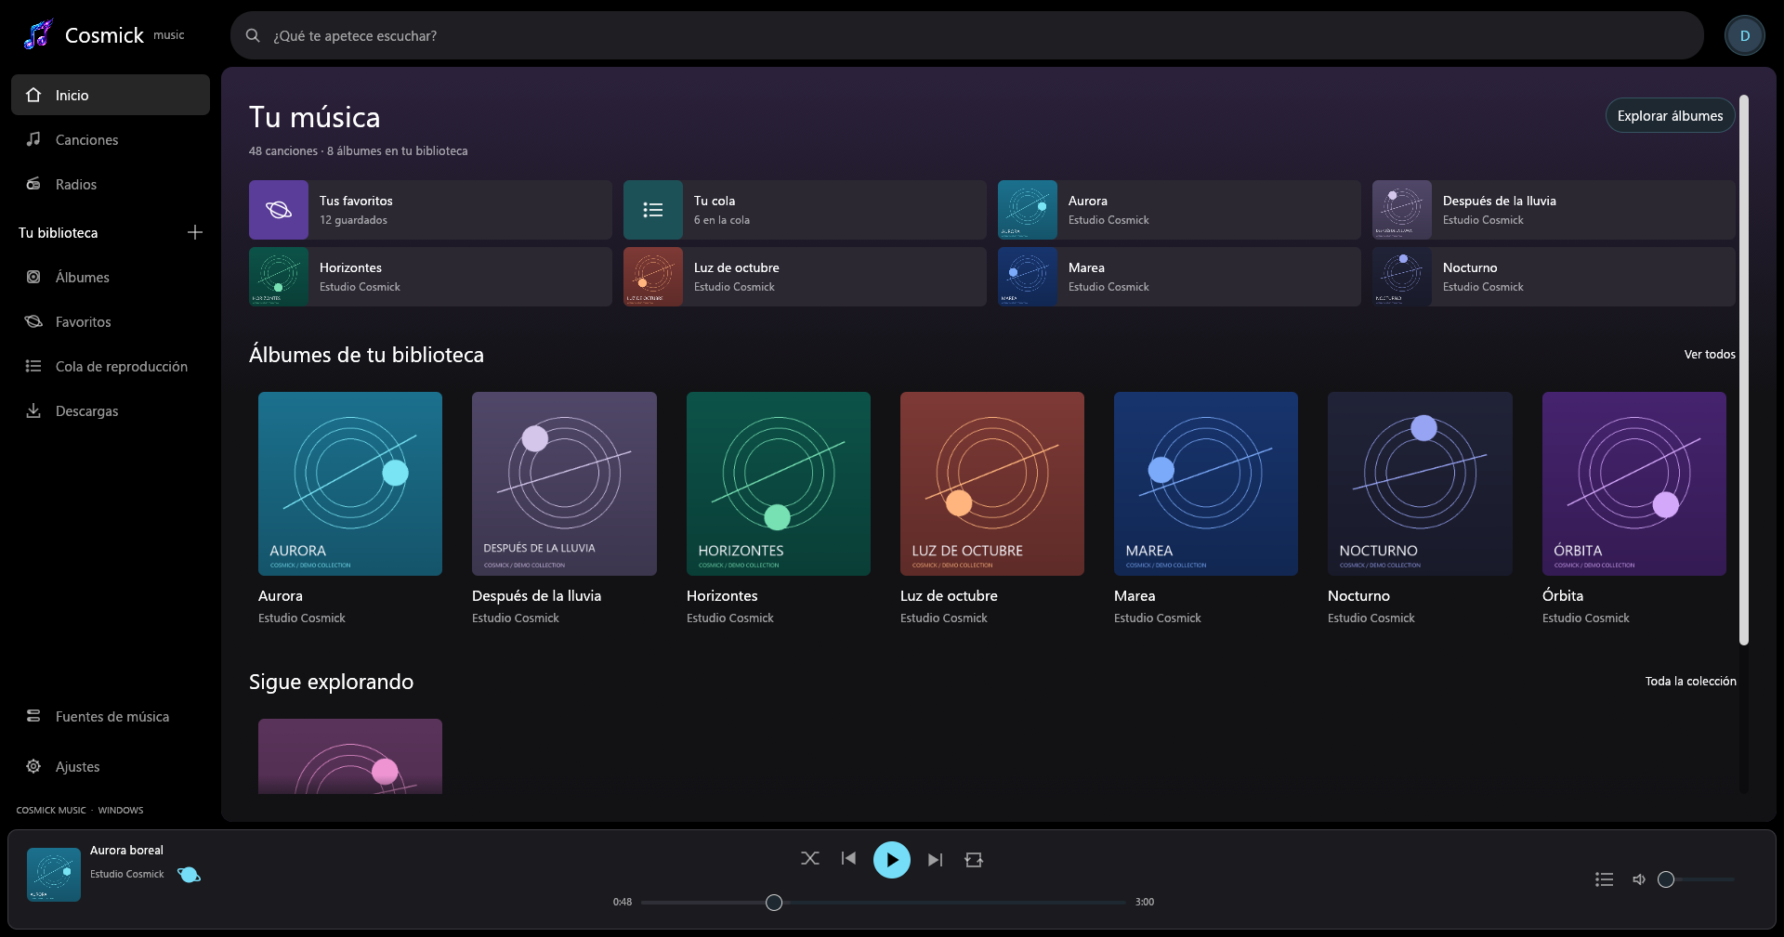
Task: Open Favoritos in the sidebar
Action: [x=111, y=321]
